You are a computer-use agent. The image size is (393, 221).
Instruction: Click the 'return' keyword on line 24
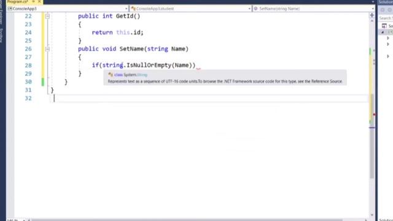point(103,33)
